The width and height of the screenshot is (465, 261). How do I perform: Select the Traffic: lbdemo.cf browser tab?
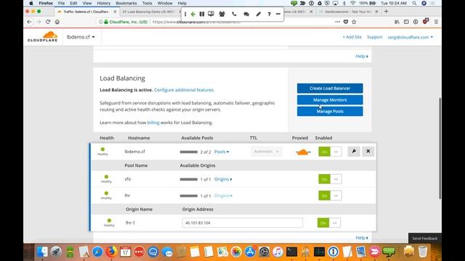point(86,12)
